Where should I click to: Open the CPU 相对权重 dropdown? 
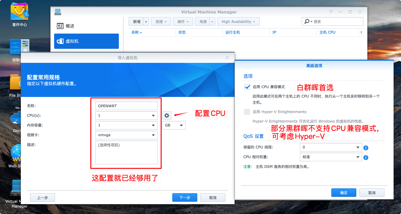pyautogui.click(x=331, y=157)
